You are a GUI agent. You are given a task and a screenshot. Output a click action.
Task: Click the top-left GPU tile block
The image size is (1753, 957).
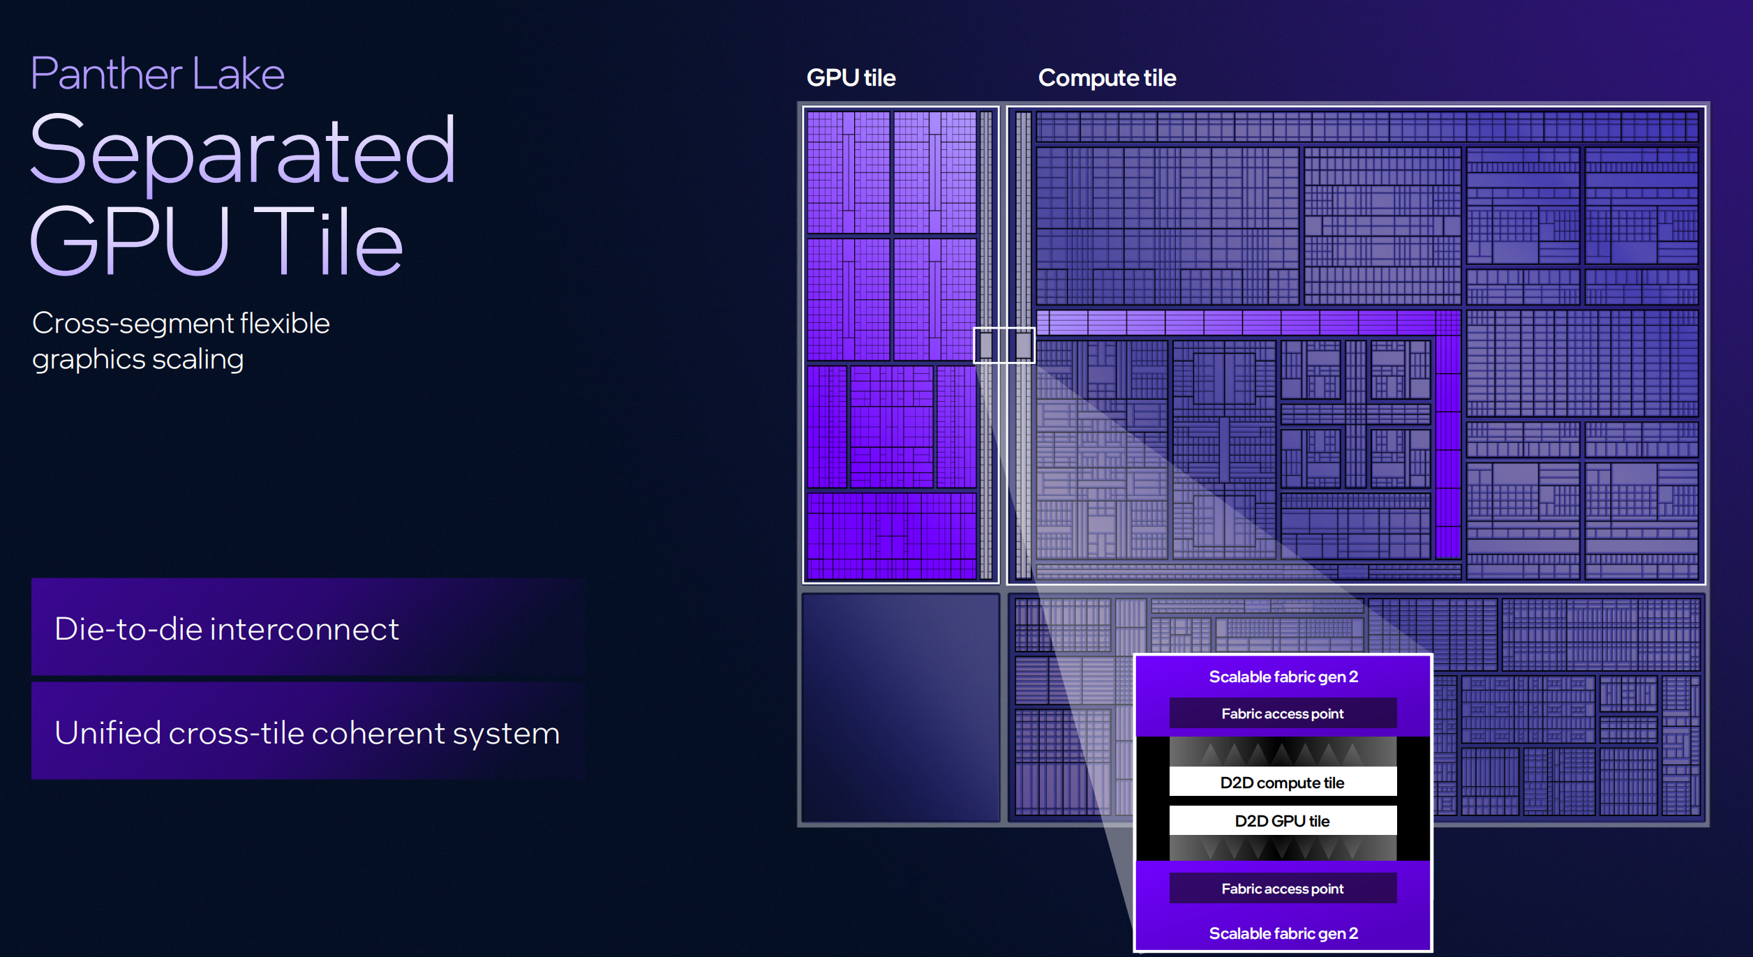pos(848,172)
